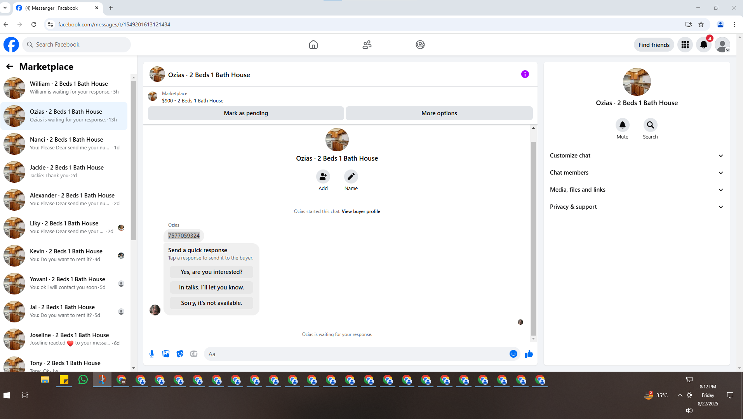Open Windows Task View
This screenshot has height=419, width=743.
25,395
